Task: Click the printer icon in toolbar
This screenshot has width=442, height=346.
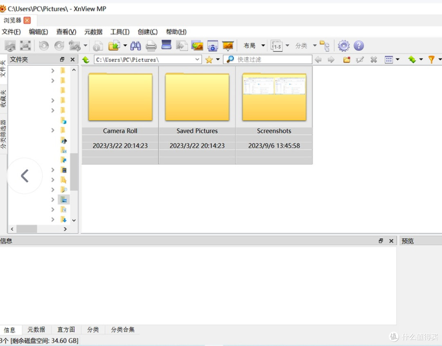Action: tap(151, 46)
